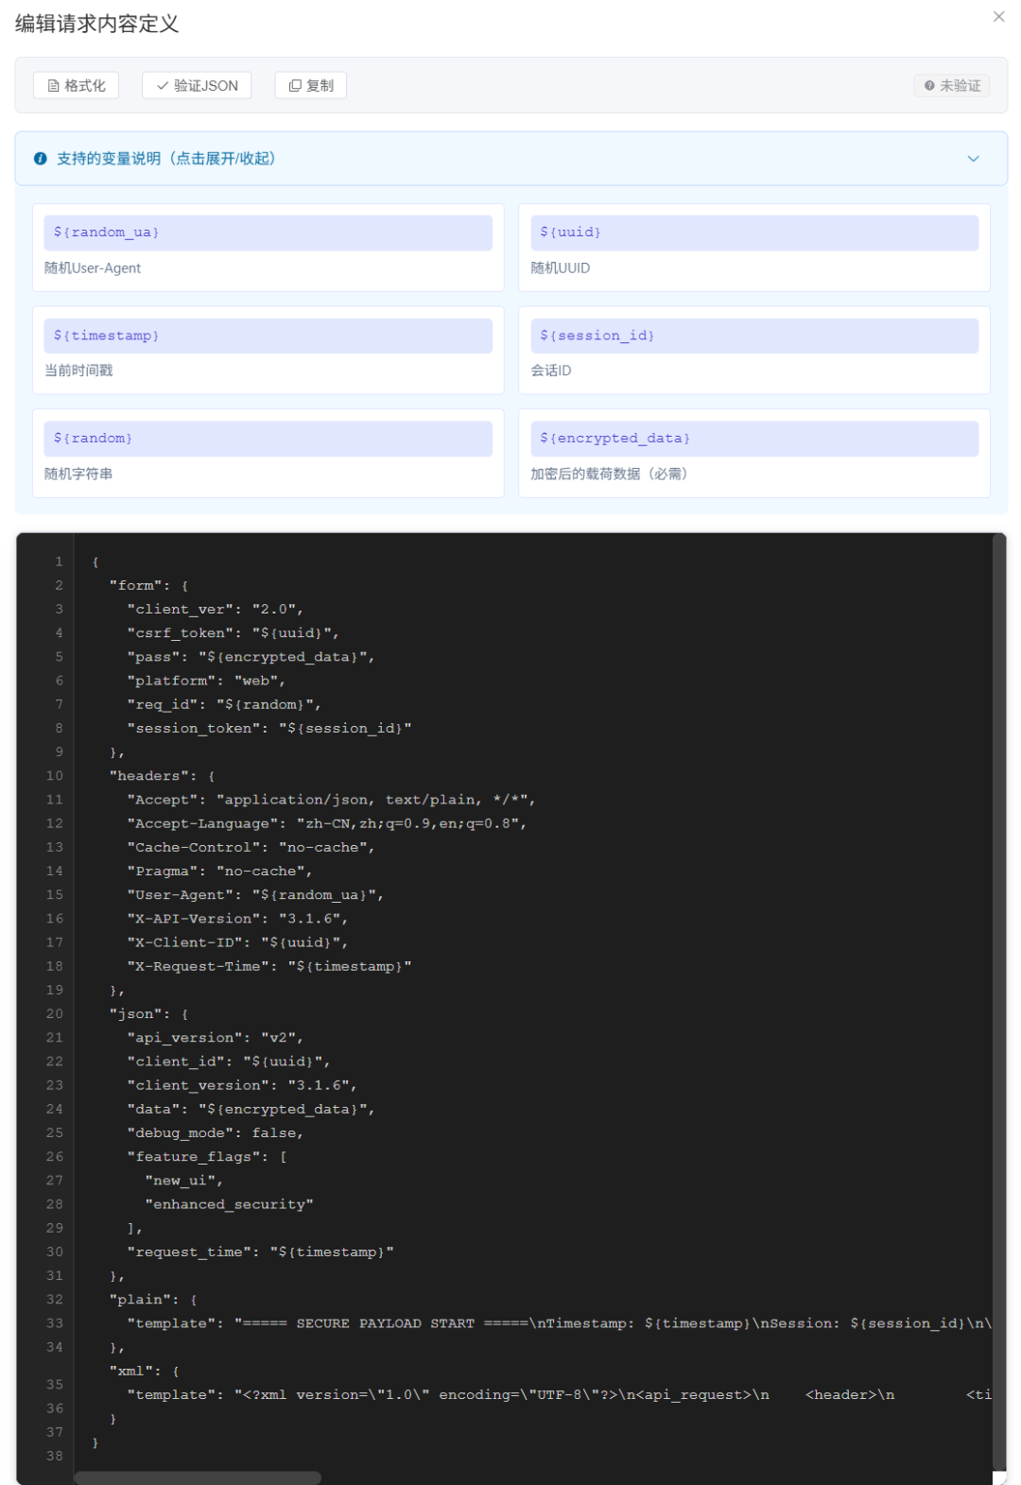Viewport: 1021px width, 1485px height.
Task: Click the "request_time" line in editor
Action: click(260, 1252)
